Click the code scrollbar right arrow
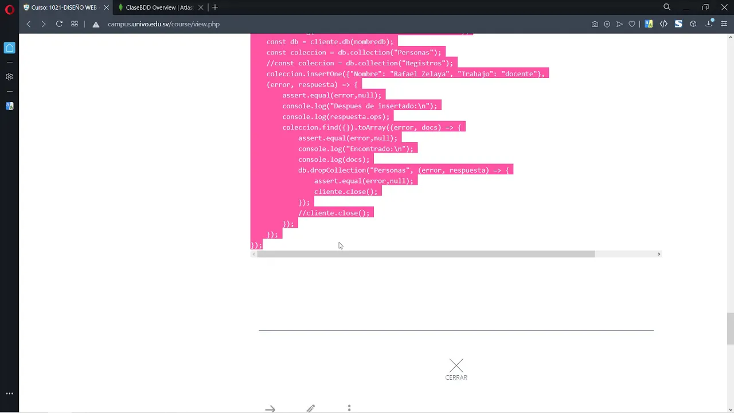 (658, 254)
